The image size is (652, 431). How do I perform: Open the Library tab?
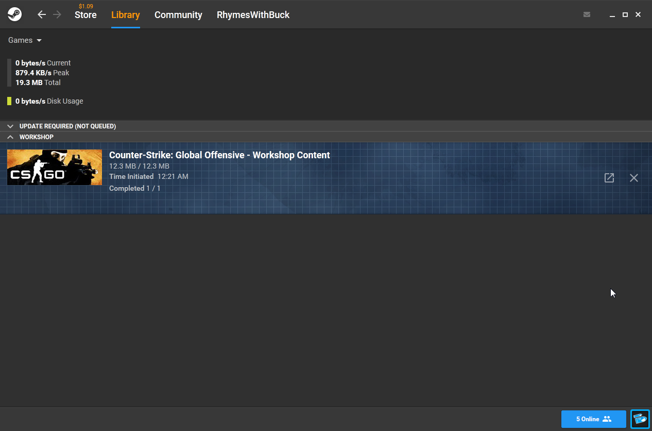click(x=126, y=15)
